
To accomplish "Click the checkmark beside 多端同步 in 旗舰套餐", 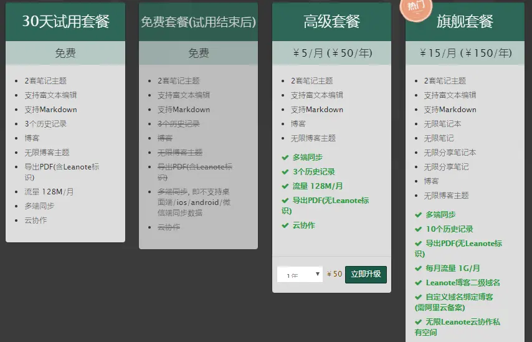I will (419, 215).
